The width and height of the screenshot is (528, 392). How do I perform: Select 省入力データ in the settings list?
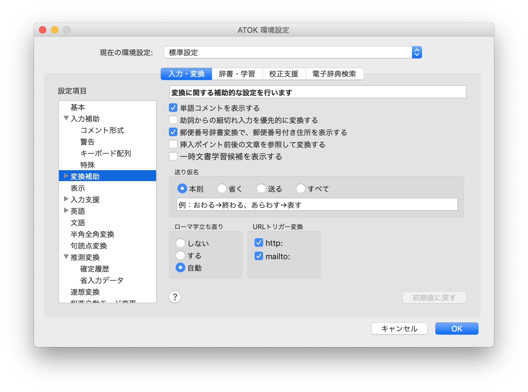tap(108, 280)
